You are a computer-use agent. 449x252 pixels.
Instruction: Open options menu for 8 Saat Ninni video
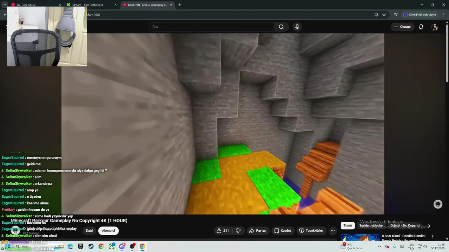(x=433, y=237)
